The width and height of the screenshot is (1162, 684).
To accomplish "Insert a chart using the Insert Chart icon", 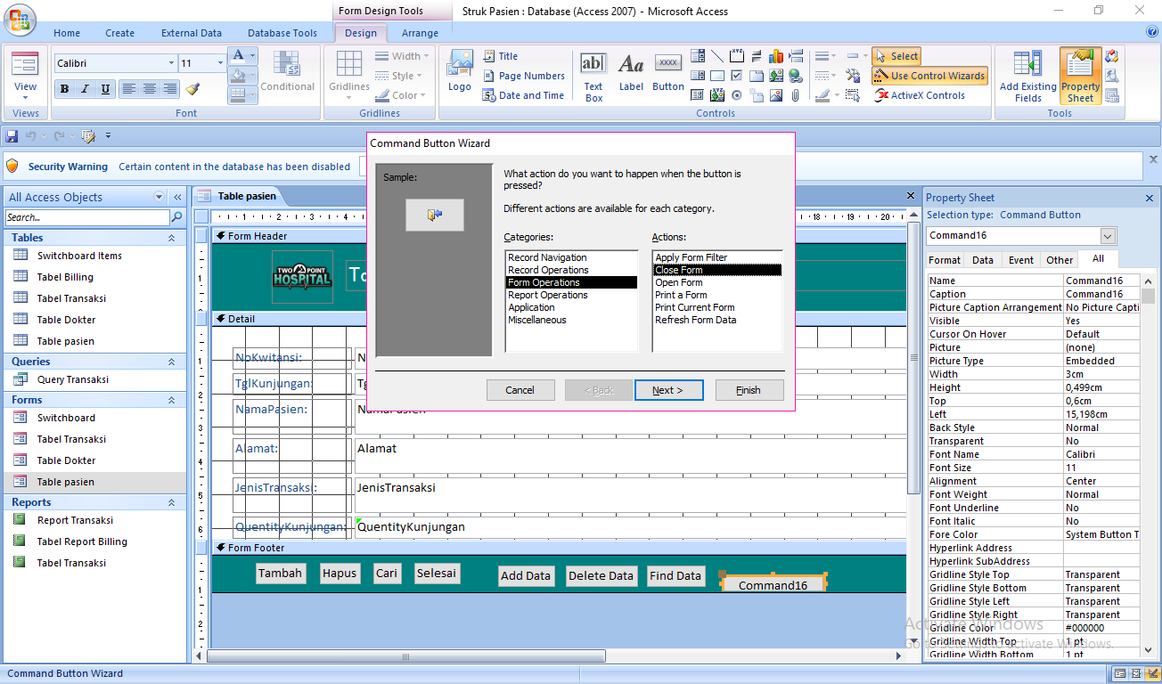I will point(776,56).
